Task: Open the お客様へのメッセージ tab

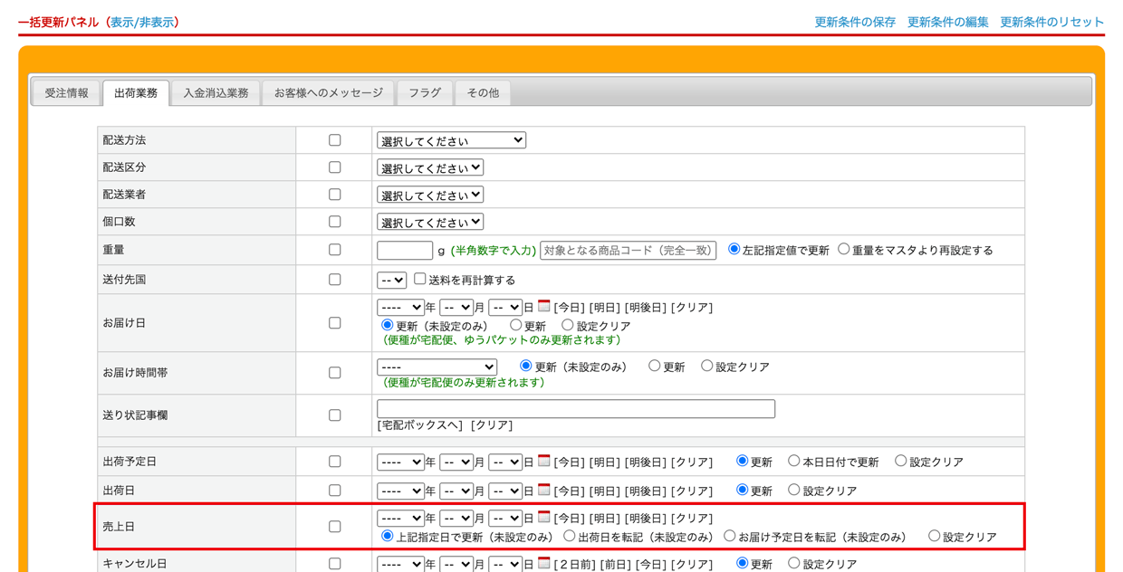Action: [329, 92]
